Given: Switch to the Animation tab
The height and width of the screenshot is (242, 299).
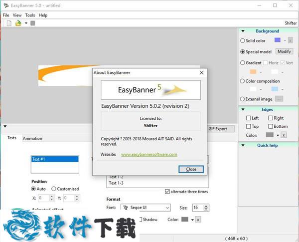Looking at the screenshot, I should (32, 138).
